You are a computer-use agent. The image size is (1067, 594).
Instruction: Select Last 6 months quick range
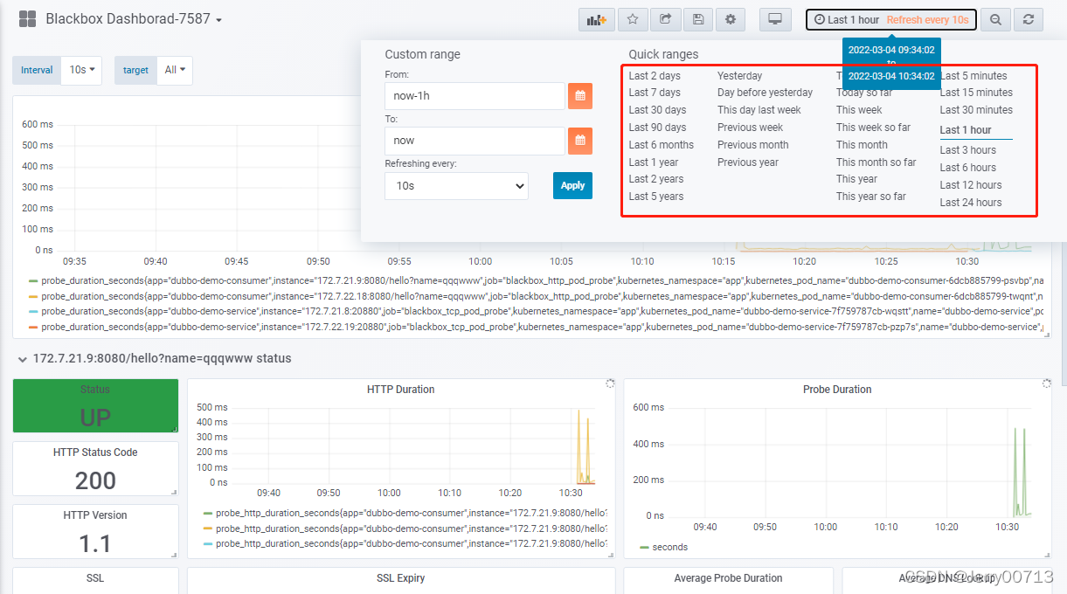pyautogui.click(x=662, y=145)
